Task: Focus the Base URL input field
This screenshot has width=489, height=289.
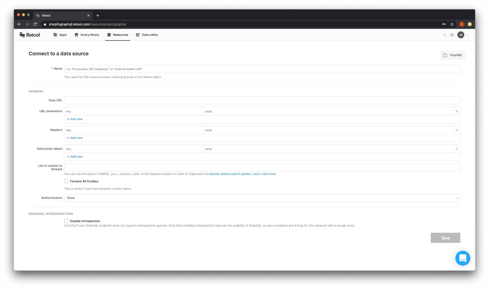Action: (x=262, y=100)
